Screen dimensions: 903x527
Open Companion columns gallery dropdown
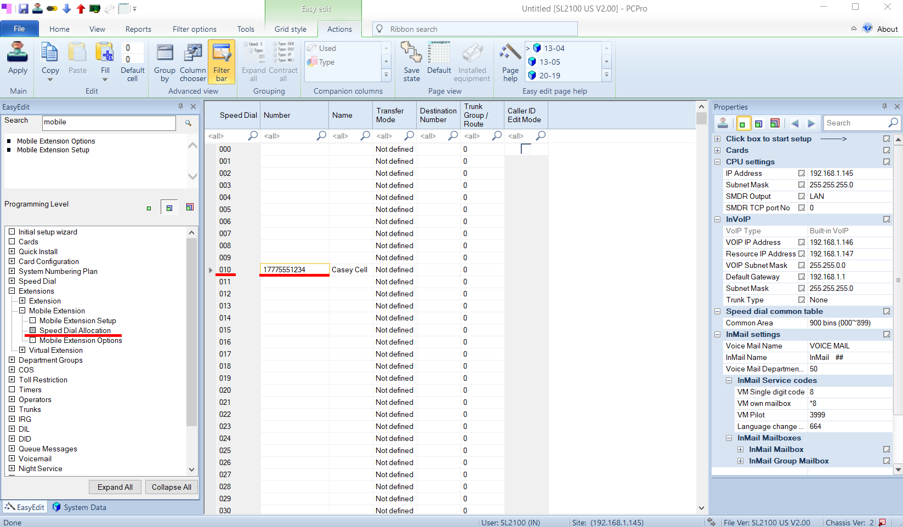click(x=386, y=75)
